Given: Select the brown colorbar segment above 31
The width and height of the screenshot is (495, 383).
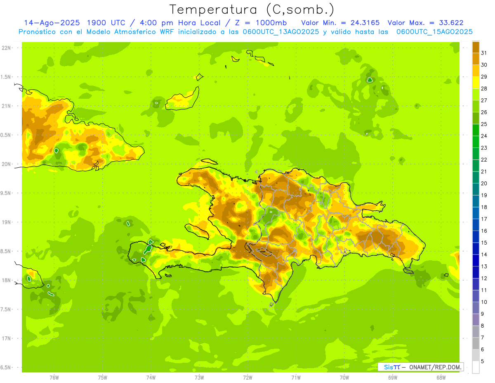Looking at the screenshot, I should [x=476, y=47].
